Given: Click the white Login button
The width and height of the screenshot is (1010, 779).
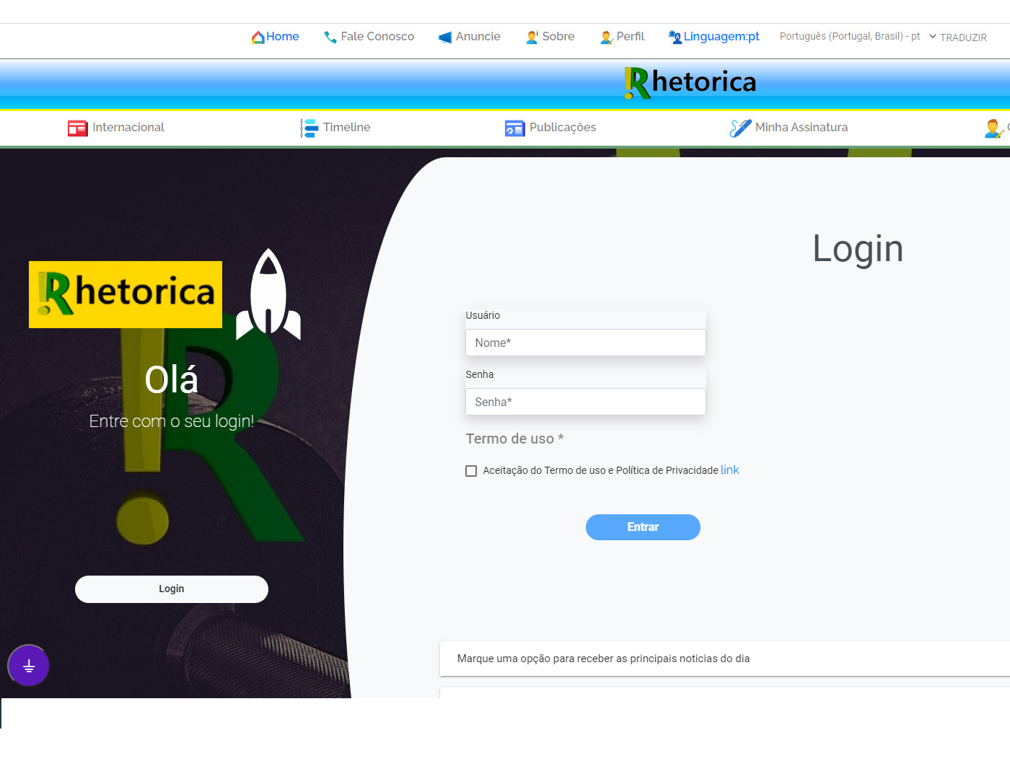Looking at the screenshot, I should click(x=172, y=589).
